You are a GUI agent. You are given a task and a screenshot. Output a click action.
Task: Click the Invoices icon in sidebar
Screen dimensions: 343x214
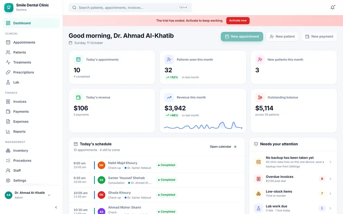point(8,102)
